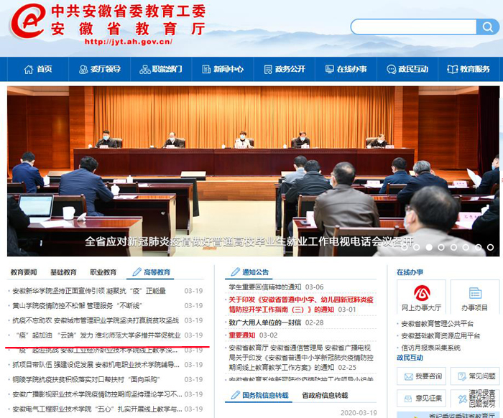Switch to the 省政府信息转载 tab
This screenshot has height=418, width=503.
[x=324, y=396]
